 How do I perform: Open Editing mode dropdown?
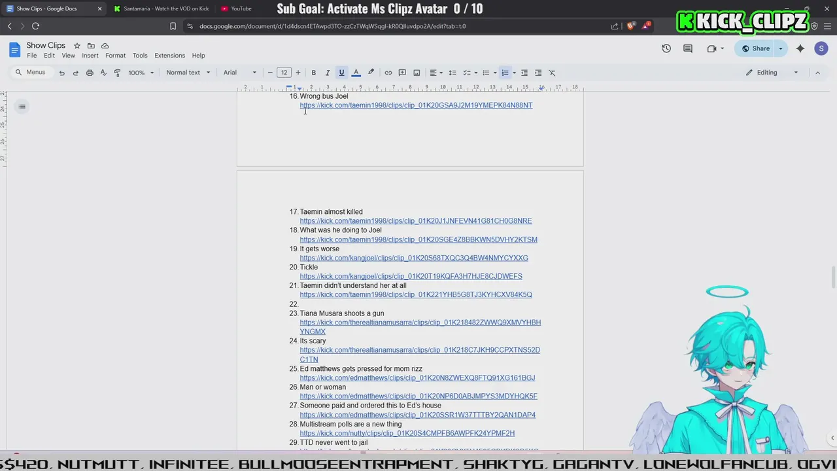point(772,73)
